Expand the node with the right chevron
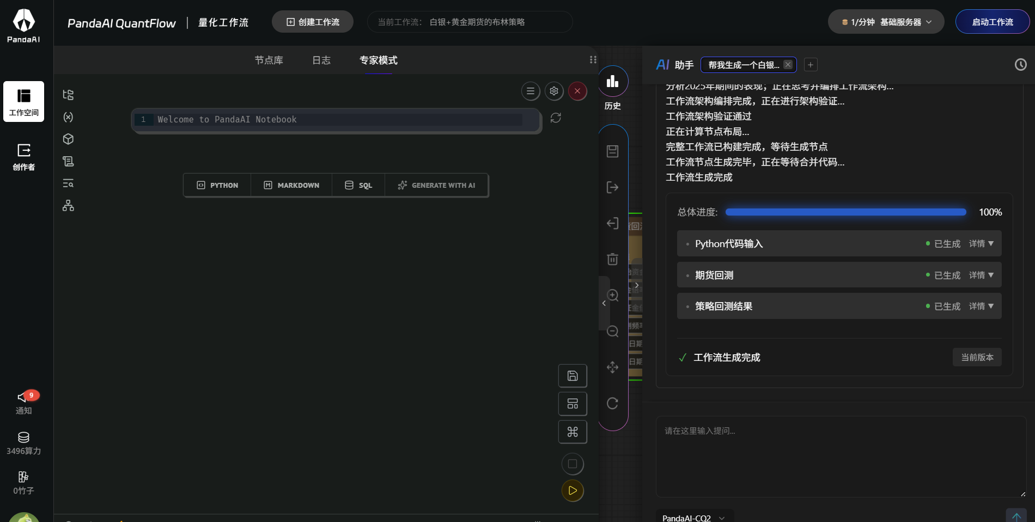 636,285
